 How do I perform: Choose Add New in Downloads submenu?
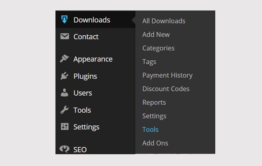pos(156,35)
